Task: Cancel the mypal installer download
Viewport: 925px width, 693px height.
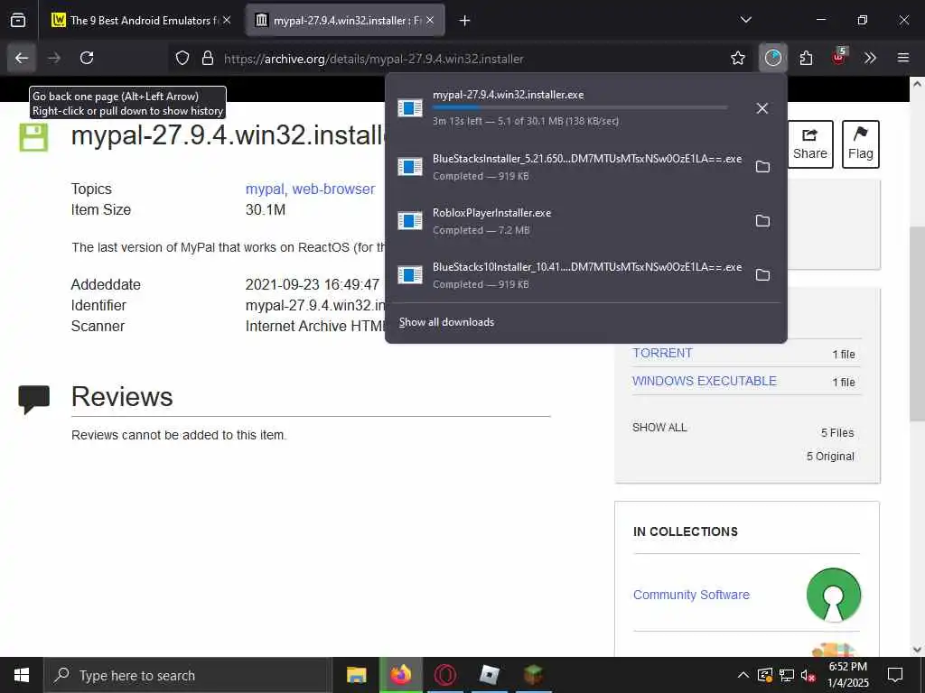Action: (762, 108)
